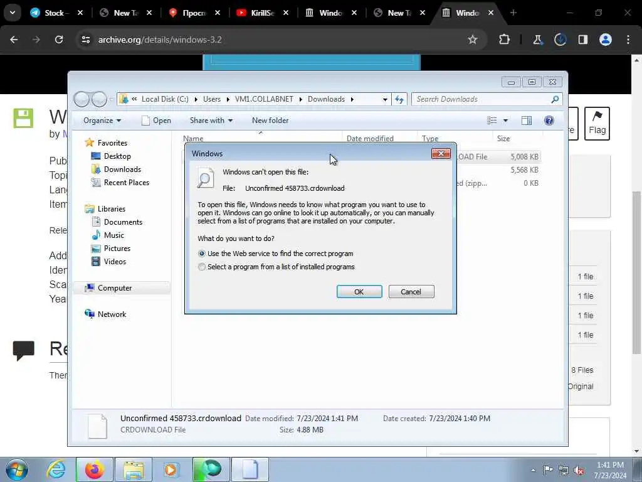The height and width of the screenshot is (482, 642).
Task: Click the volume muted tray icon
Action: pyautogui.click(x=579, y=470)
